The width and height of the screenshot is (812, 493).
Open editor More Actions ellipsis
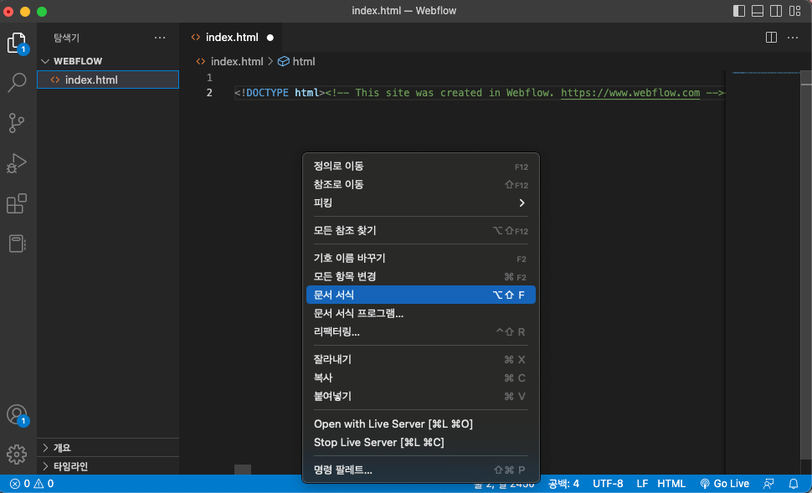pyautogui.click(x=793, y=38)
